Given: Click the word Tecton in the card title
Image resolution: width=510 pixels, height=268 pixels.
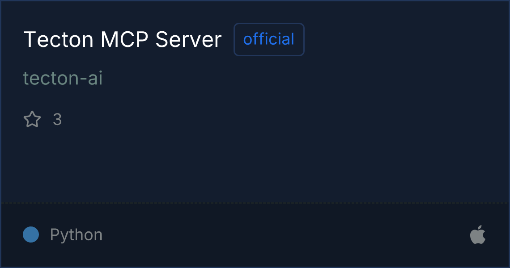Looking at the screenshot, I should pos(59,40).
